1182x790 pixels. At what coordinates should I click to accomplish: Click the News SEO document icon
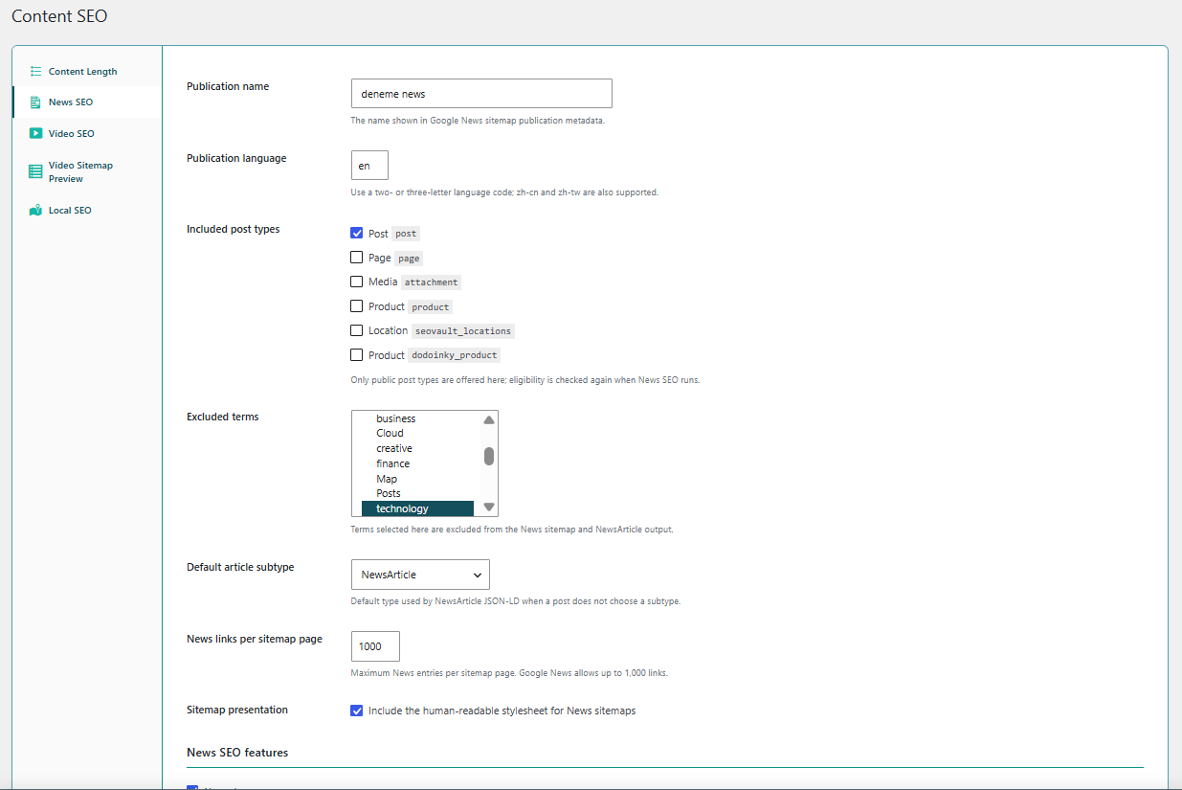(x=35, y=102)
